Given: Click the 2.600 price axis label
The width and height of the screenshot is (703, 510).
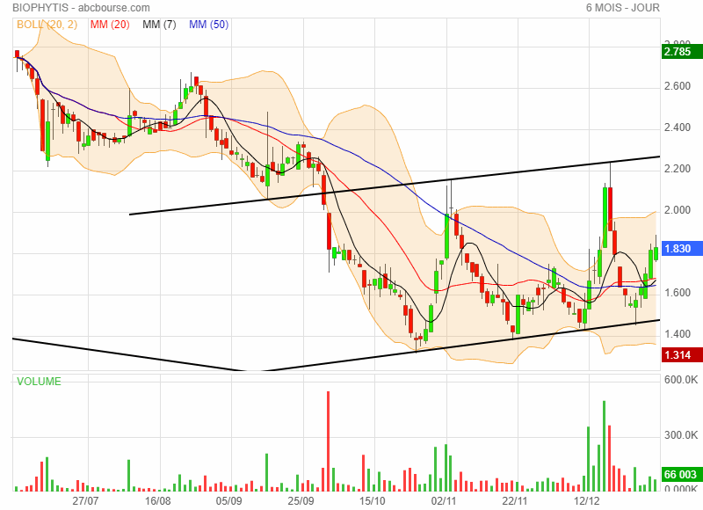Looking at the screenshot, I should pyautogui.click(x=678, y=86).
